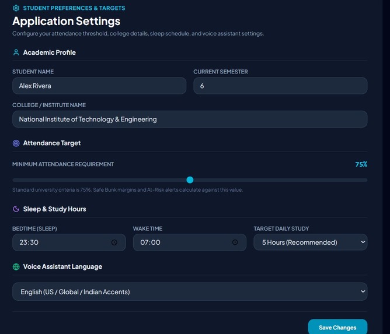The image size is (390, 334).
Task: Focus the Current Semester input field
Action: pos(280,86)
